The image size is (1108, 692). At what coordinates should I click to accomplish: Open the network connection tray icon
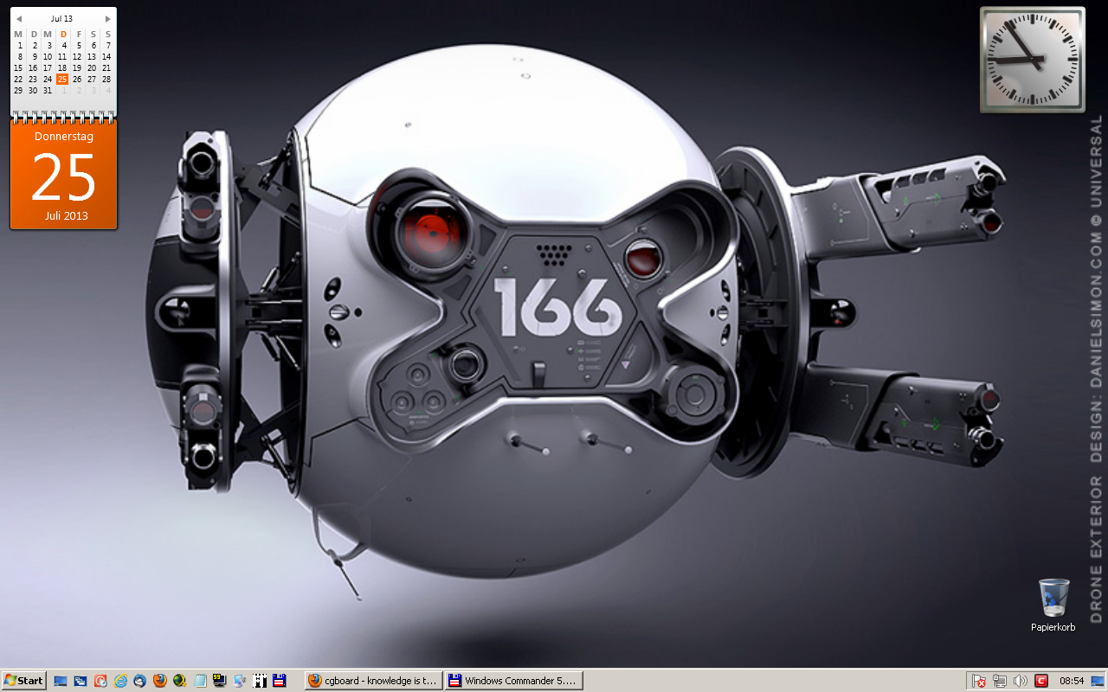1000,681
